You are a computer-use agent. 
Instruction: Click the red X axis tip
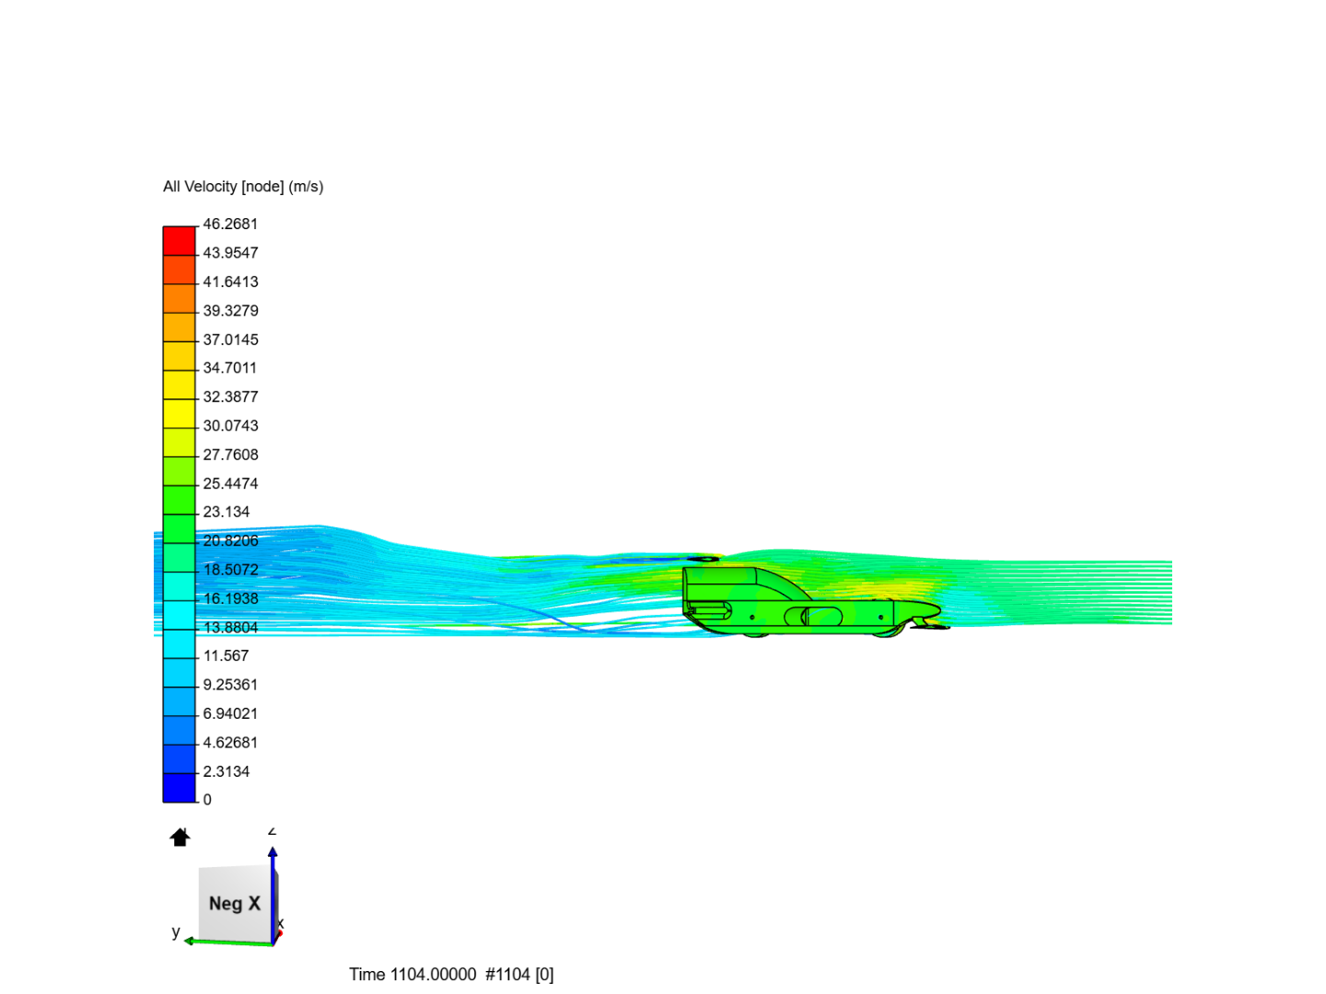coord(279,934)
